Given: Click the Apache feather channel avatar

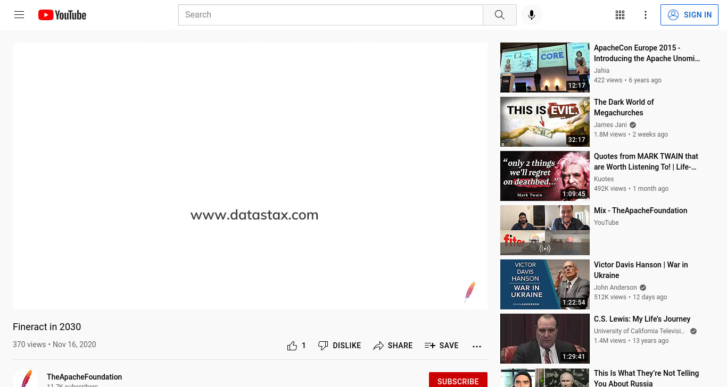Looking at the screenshot, I should [x=26, y=378].
